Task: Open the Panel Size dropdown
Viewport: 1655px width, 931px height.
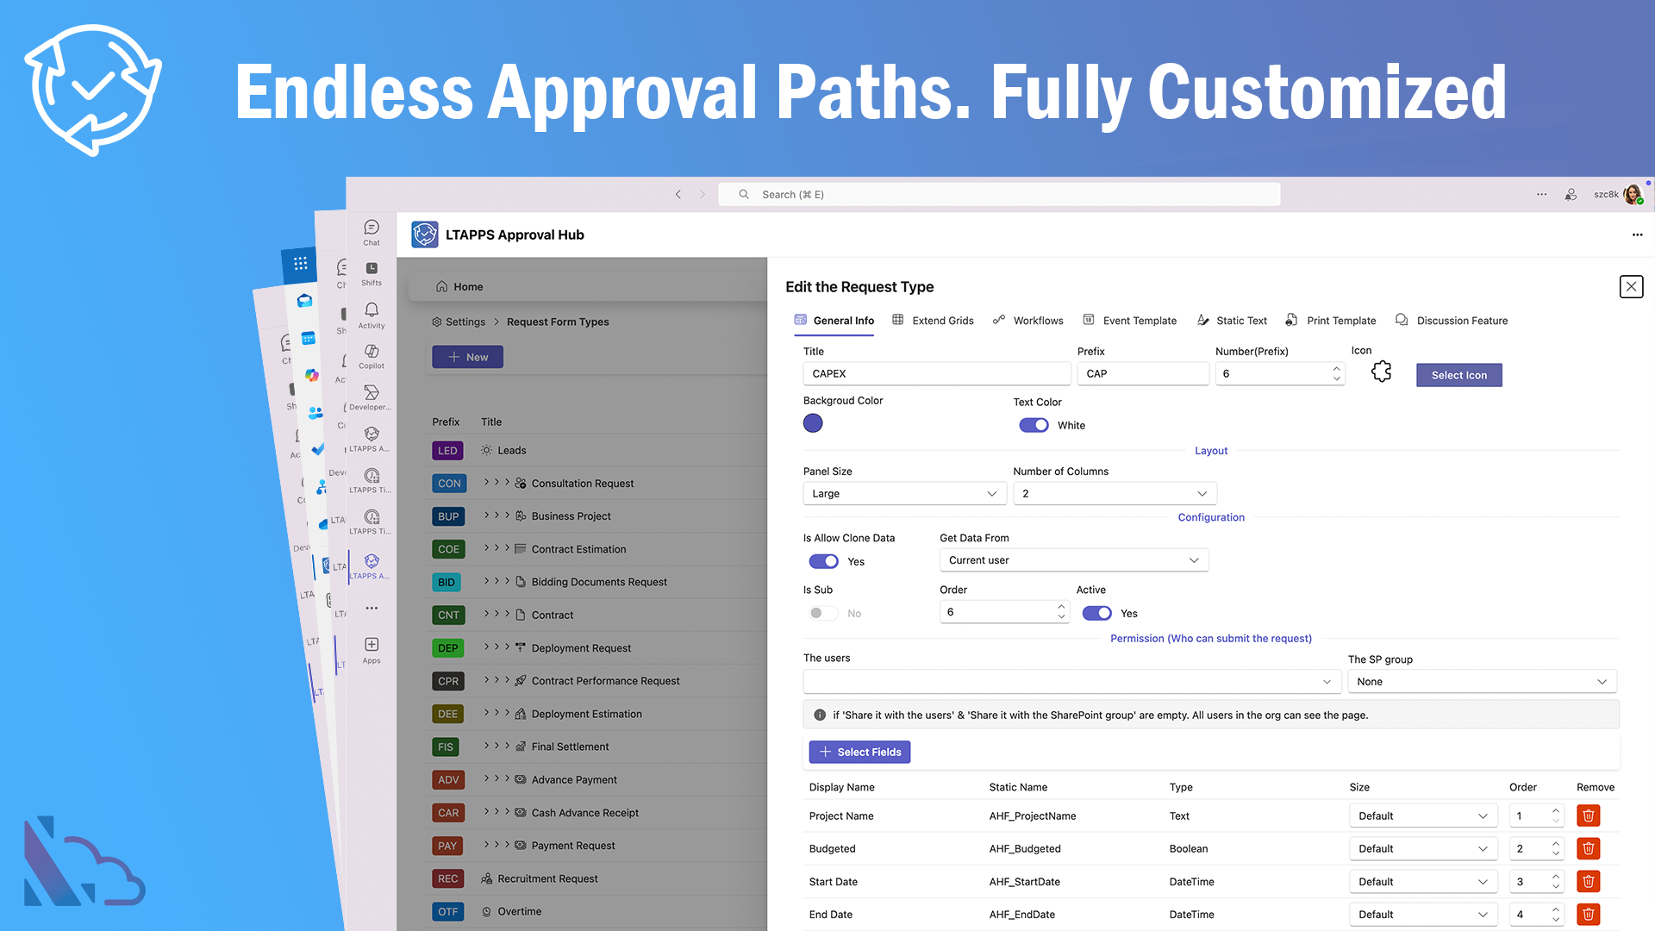Action: coord(903,493)
